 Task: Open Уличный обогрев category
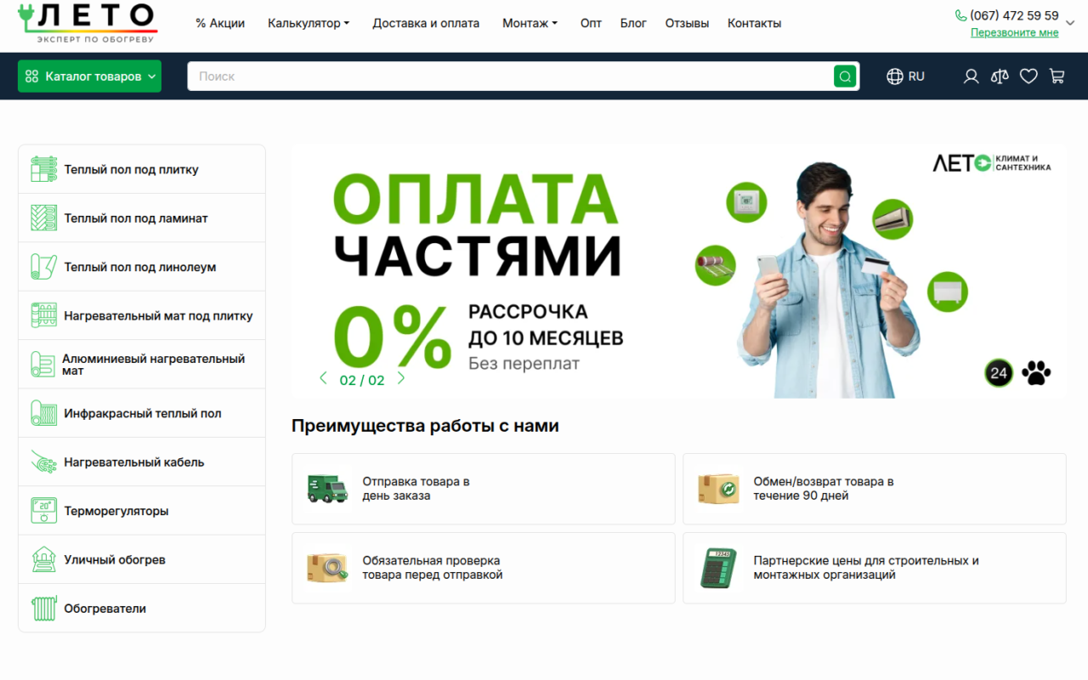tap(142, 560)
